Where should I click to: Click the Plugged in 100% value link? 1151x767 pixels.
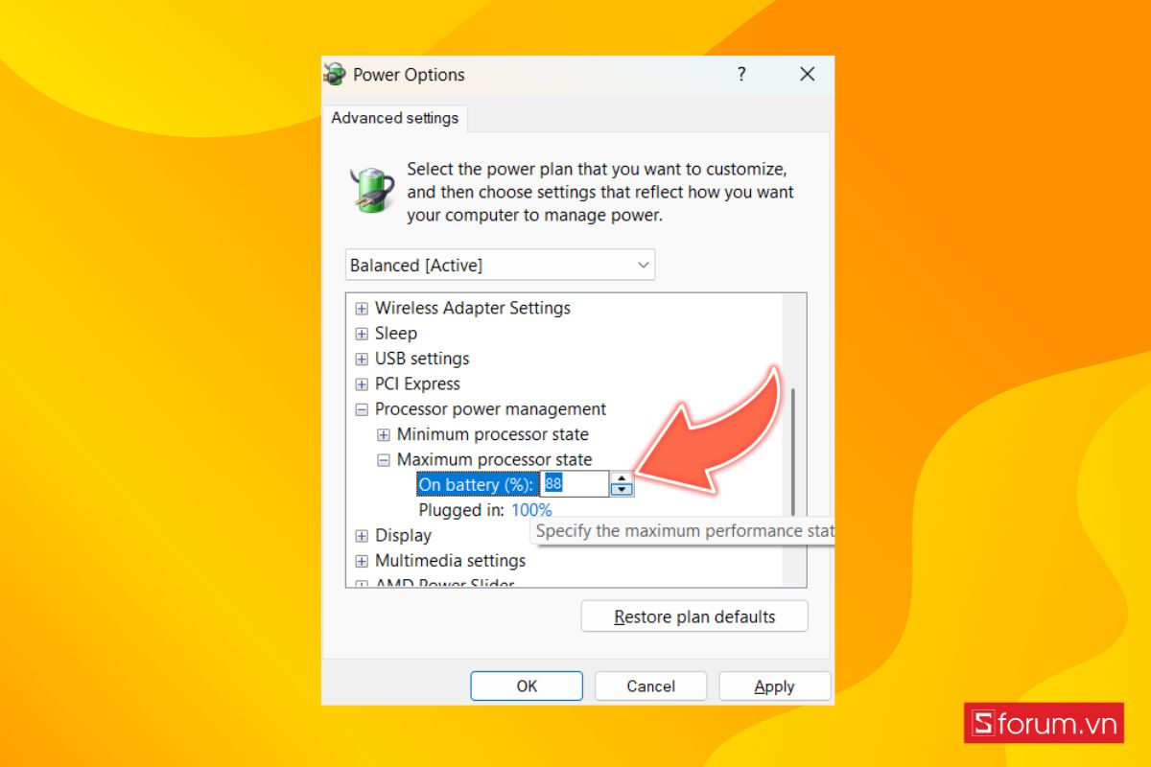[x=531, y=510]
